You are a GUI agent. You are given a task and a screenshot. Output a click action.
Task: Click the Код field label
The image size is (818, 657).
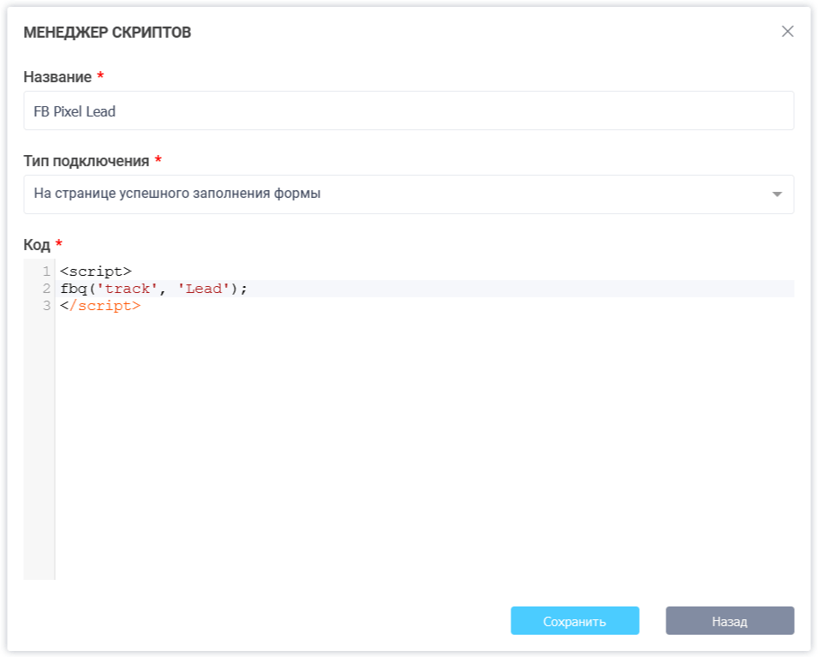pyautogui.click(x=37, y=245)
